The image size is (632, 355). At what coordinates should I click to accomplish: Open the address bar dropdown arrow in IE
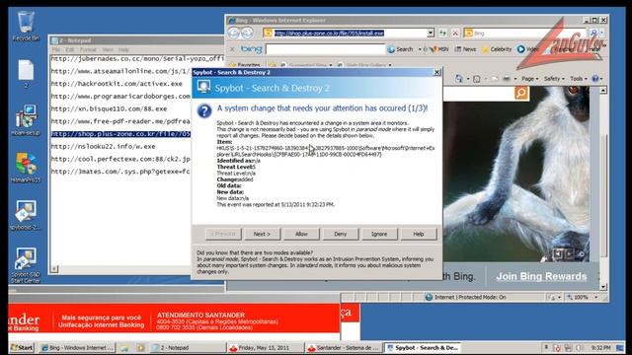point(431,33)
